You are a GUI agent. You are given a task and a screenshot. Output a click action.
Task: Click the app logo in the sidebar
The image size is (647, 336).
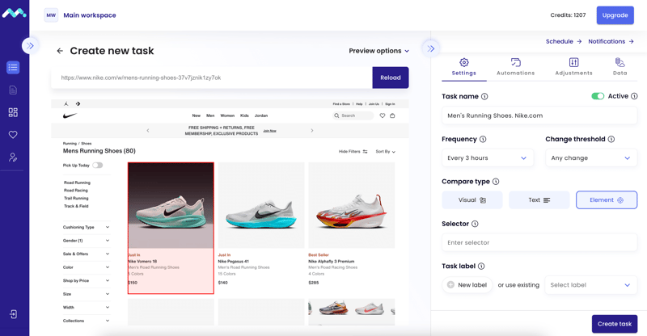14,13
